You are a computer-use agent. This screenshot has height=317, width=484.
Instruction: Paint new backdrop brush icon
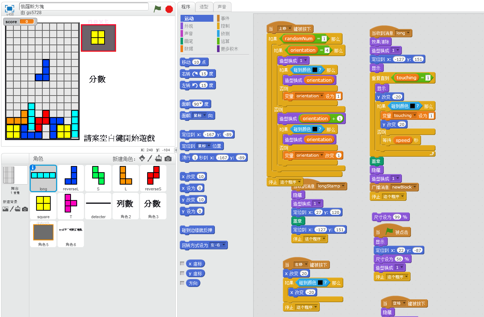click(12, 209)
